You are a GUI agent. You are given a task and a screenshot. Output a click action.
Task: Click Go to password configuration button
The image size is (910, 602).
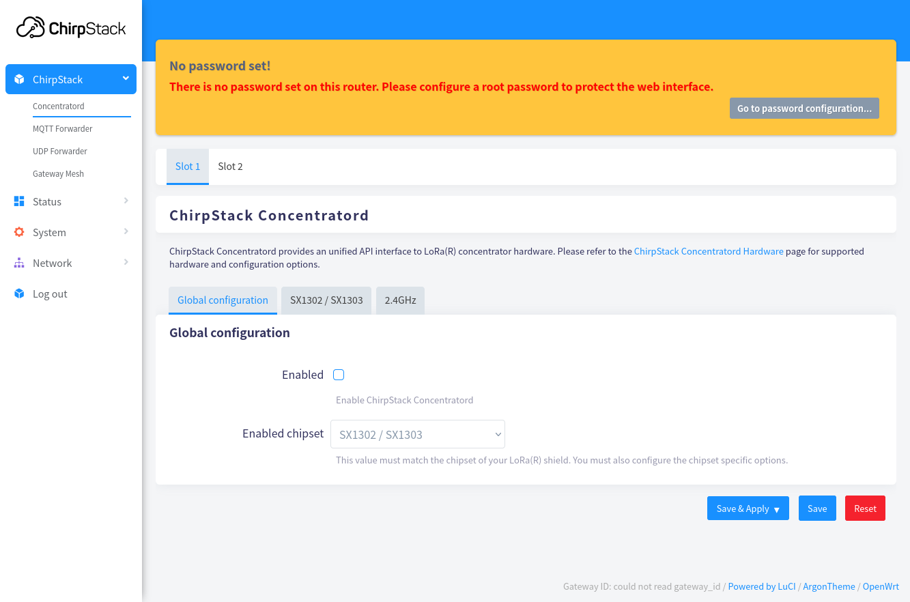click(804, 109)
